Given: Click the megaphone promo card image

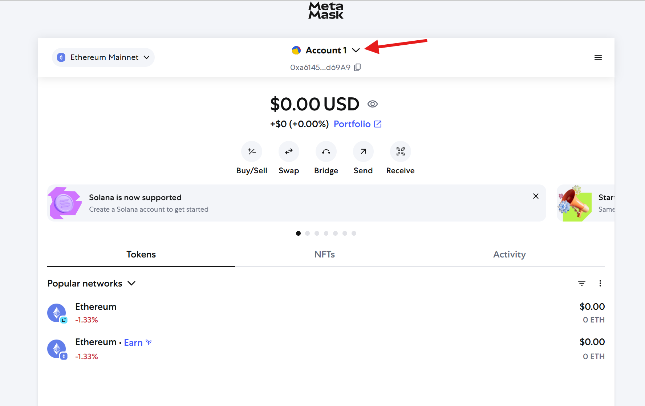Looking at the screenshot, I should click(575, 203).
